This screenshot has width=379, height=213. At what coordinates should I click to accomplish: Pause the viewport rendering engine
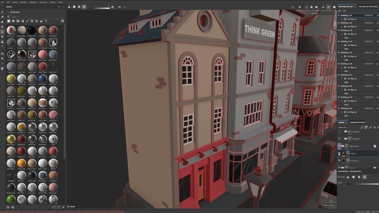[x=300, y=7]
